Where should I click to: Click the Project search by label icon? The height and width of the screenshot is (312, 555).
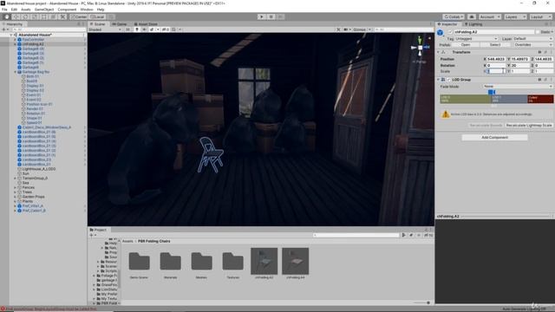[411, 235]
